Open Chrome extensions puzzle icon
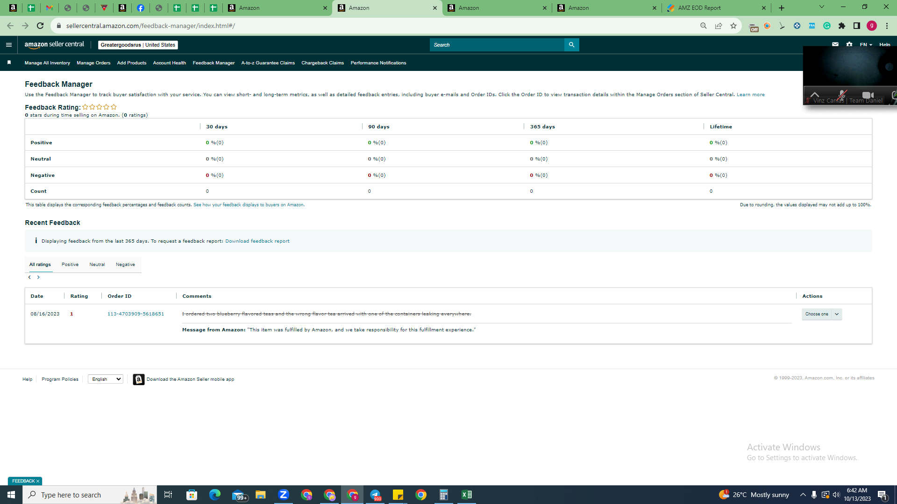The image size is (897, 504). 842,26
